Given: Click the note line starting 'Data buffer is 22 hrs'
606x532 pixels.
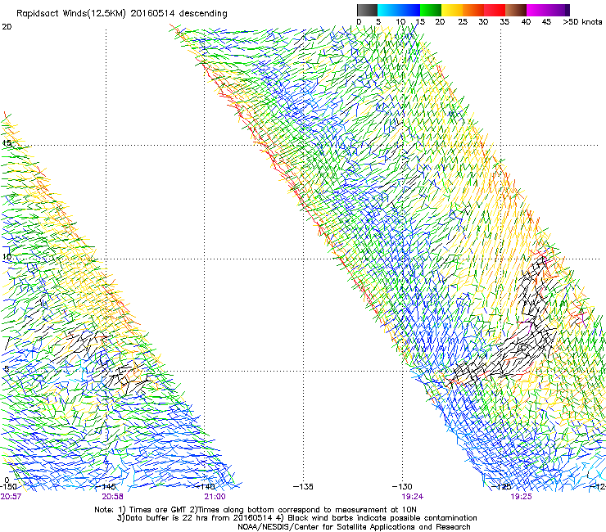Looking at the screenshot, I should (296, 518).
